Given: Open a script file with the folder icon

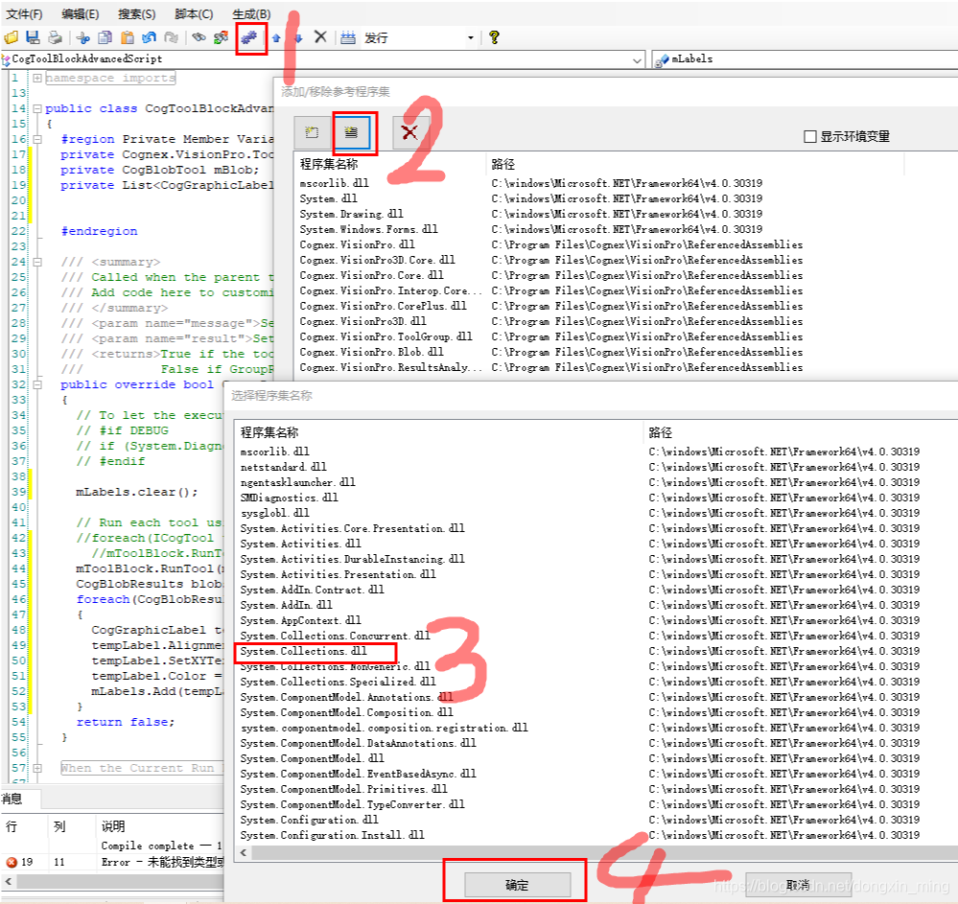Looking at the screenshot, I should [x=11, y=38].
